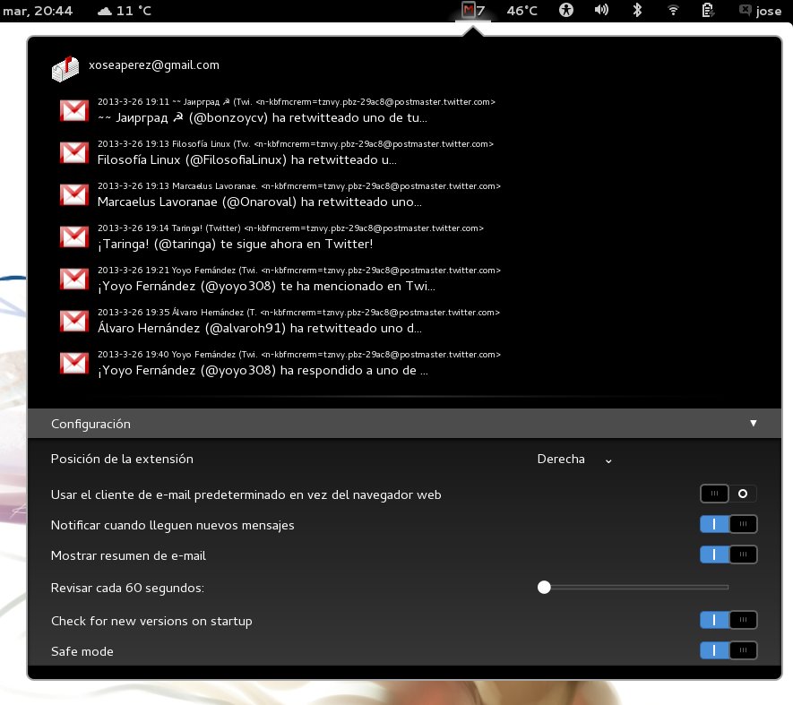Click envelope icon of Marcaelus Lavoranae mail

(73, 194)
